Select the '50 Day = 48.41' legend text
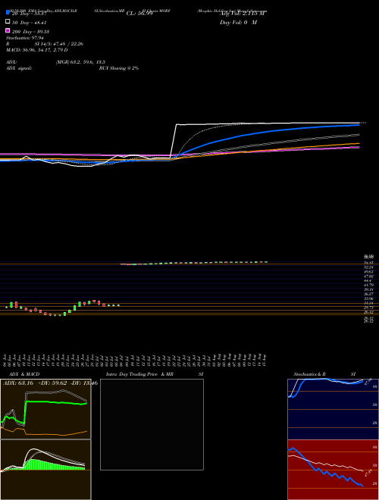379x500 pixels. pyautogui.click(x=30, y=23)
